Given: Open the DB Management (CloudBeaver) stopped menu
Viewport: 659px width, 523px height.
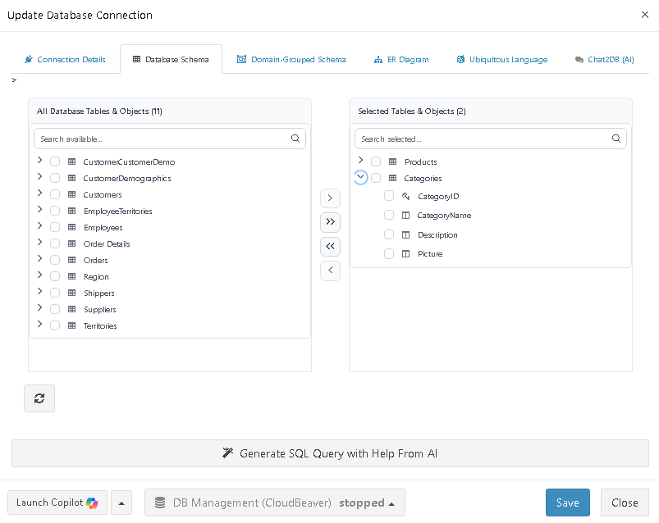Looking at the screenshot, I should 275,503.
